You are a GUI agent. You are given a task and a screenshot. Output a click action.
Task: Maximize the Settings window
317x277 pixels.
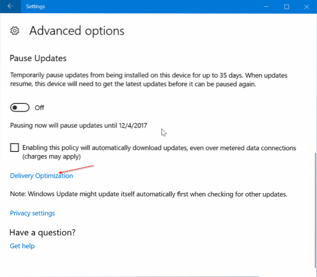click(287, 6)
